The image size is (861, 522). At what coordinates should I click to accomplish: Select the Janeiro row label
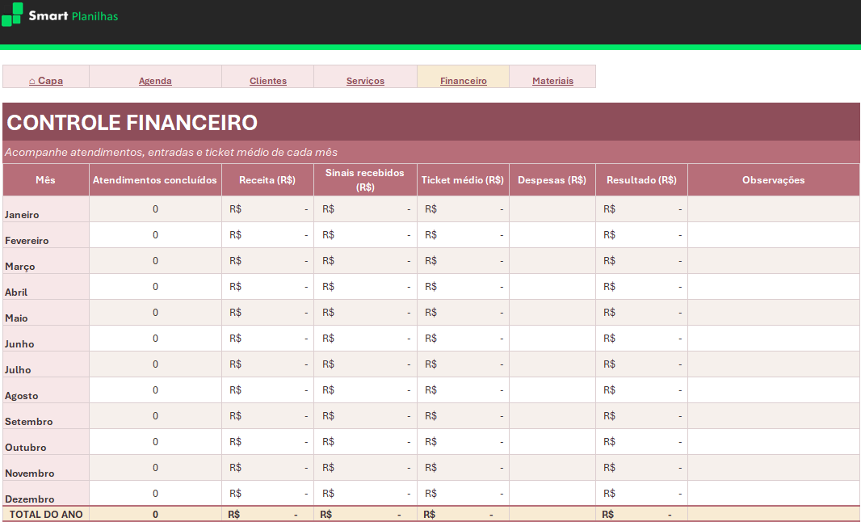[x=45, y=208]
